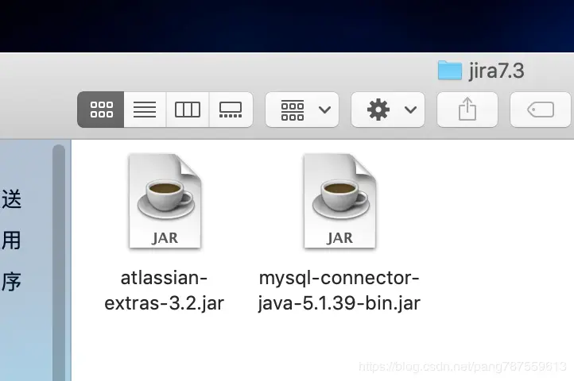Switch to list view mode
The height and width of the screenshot is (381, 574).
[145, 110]
